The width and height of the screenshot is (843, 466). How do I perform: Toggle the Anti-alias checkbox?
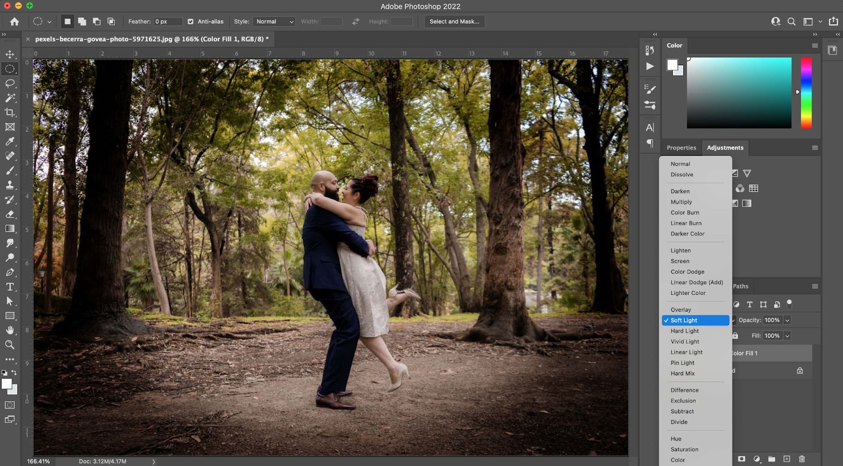tap(191, 22)
